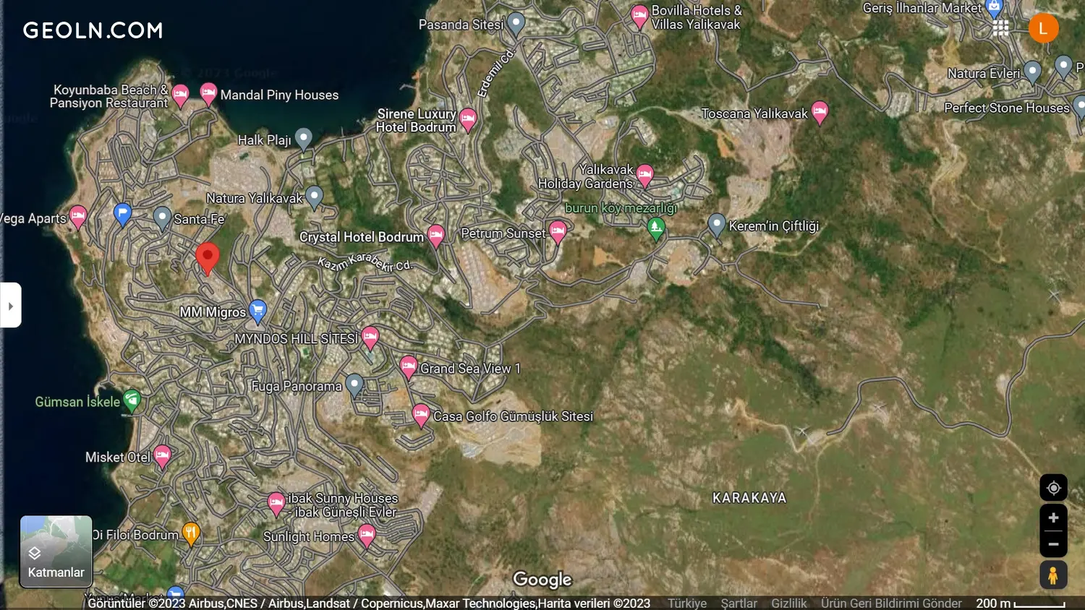Show my current location on map
The width and height of the screenshot is (1085, 610).
[x=1053, y=488]
